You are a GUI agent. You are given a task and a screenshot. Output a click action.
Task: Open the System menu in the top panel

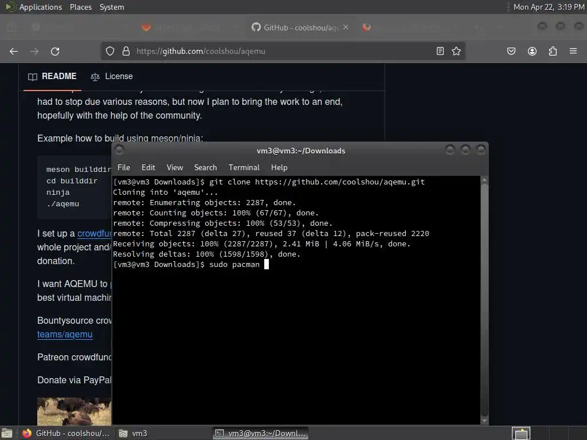112,7
